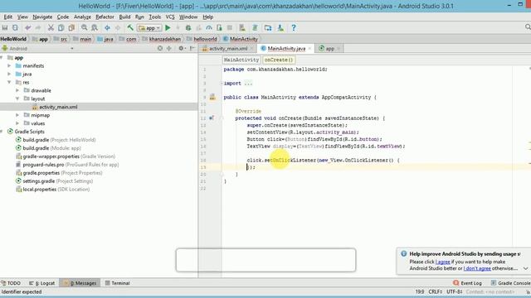Click the UTF-8 encoding status

pyautogui.click(x=455, y=291)
